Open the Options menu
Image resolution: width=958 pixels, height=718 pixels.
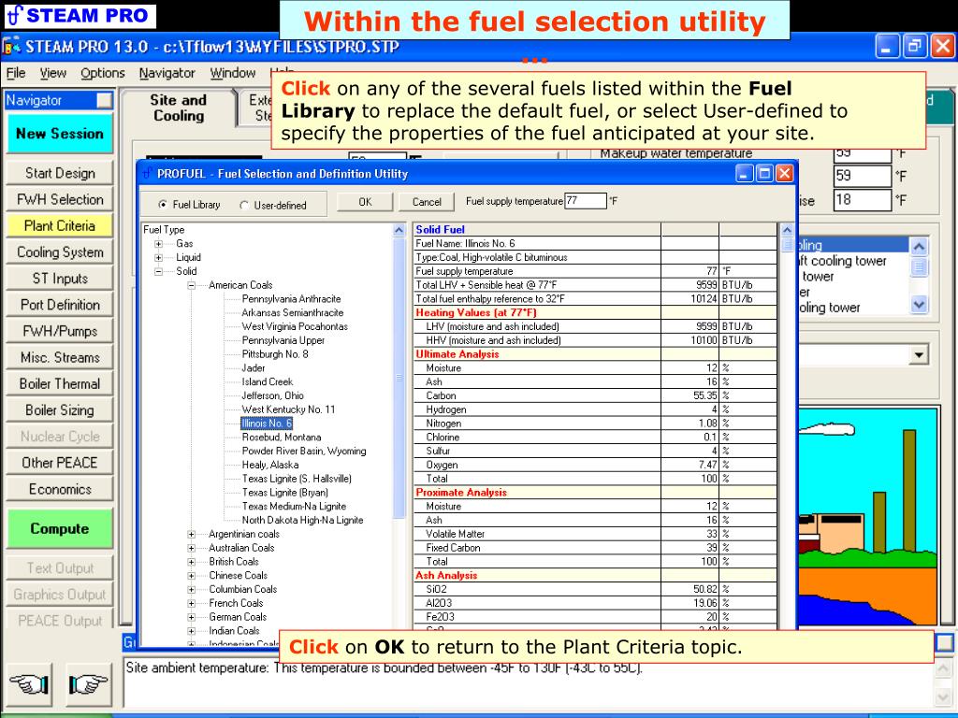[x=103, y=73]
